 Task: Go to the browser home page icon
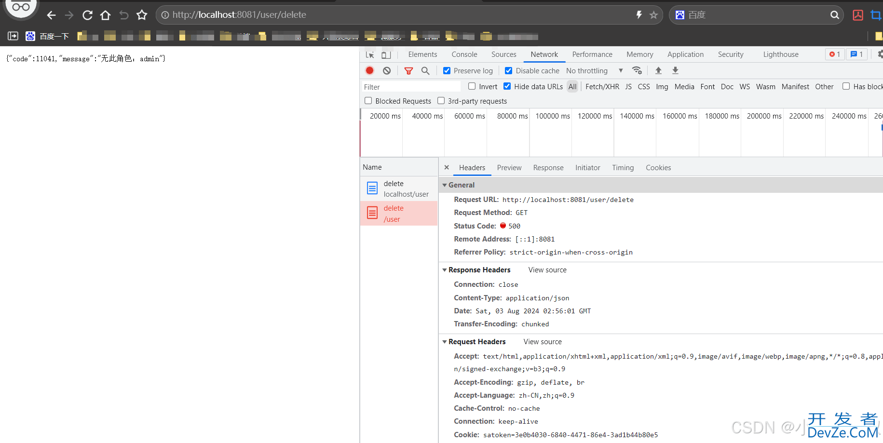coord(105,15)
